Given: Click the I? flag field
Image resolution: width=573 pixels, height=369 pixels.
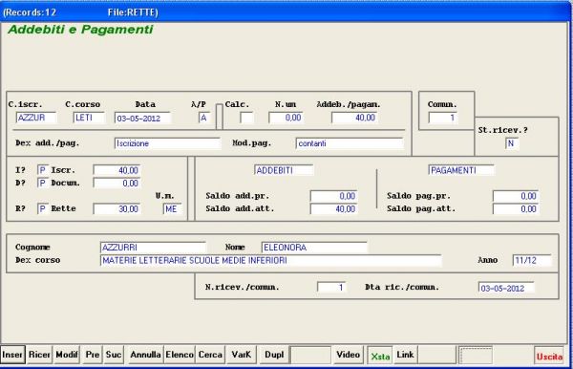Looking at the screenshot, I should (x=43, y=170).
